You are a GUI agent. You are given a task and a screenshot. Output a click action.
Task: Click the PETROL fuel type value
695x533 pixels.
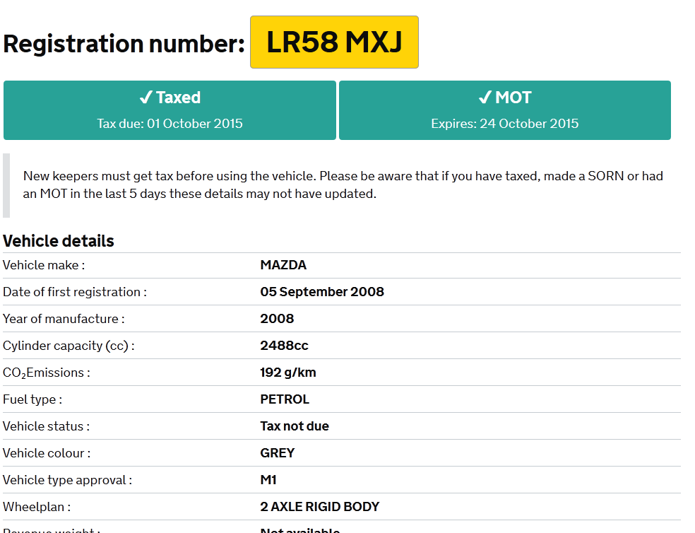[x=285, y=399]
